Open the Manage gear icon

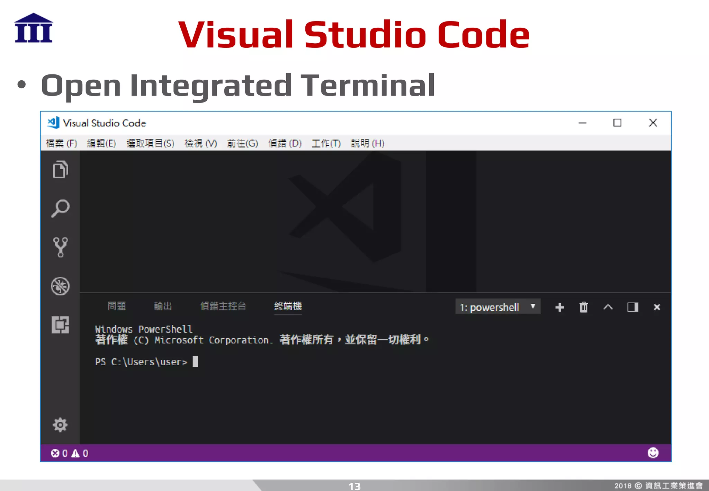click(60, 425)
